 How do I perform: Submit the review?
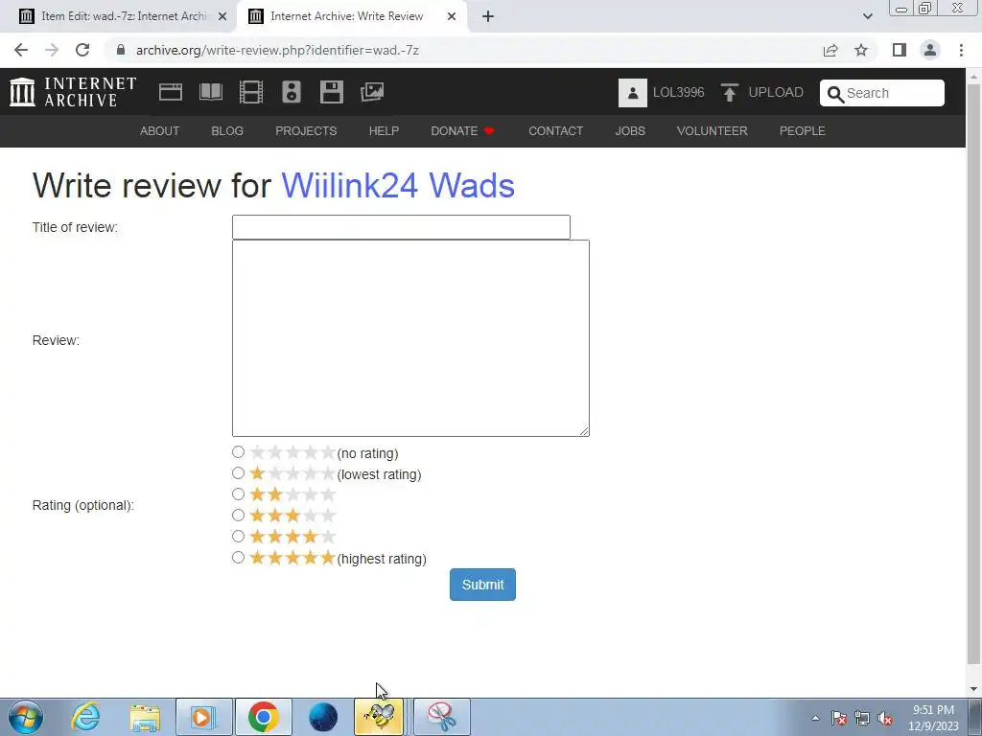tap(483, 585)
